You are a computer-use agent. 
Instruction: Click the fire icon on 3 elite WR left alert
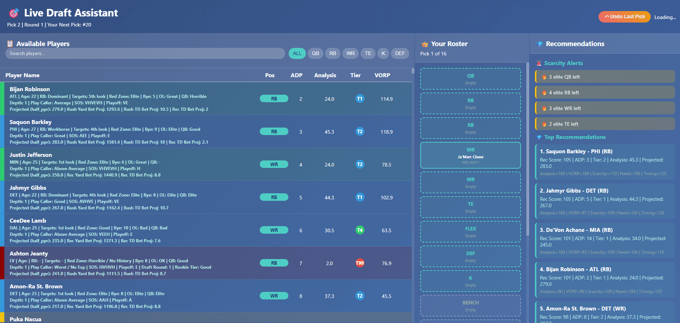click(x=544, y=108)
